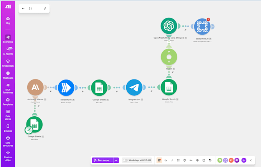The width and height of the screenshot is (261, 167).
Task: Open scenario settings sliders icon beside S1
Action: tap(45, 8)
